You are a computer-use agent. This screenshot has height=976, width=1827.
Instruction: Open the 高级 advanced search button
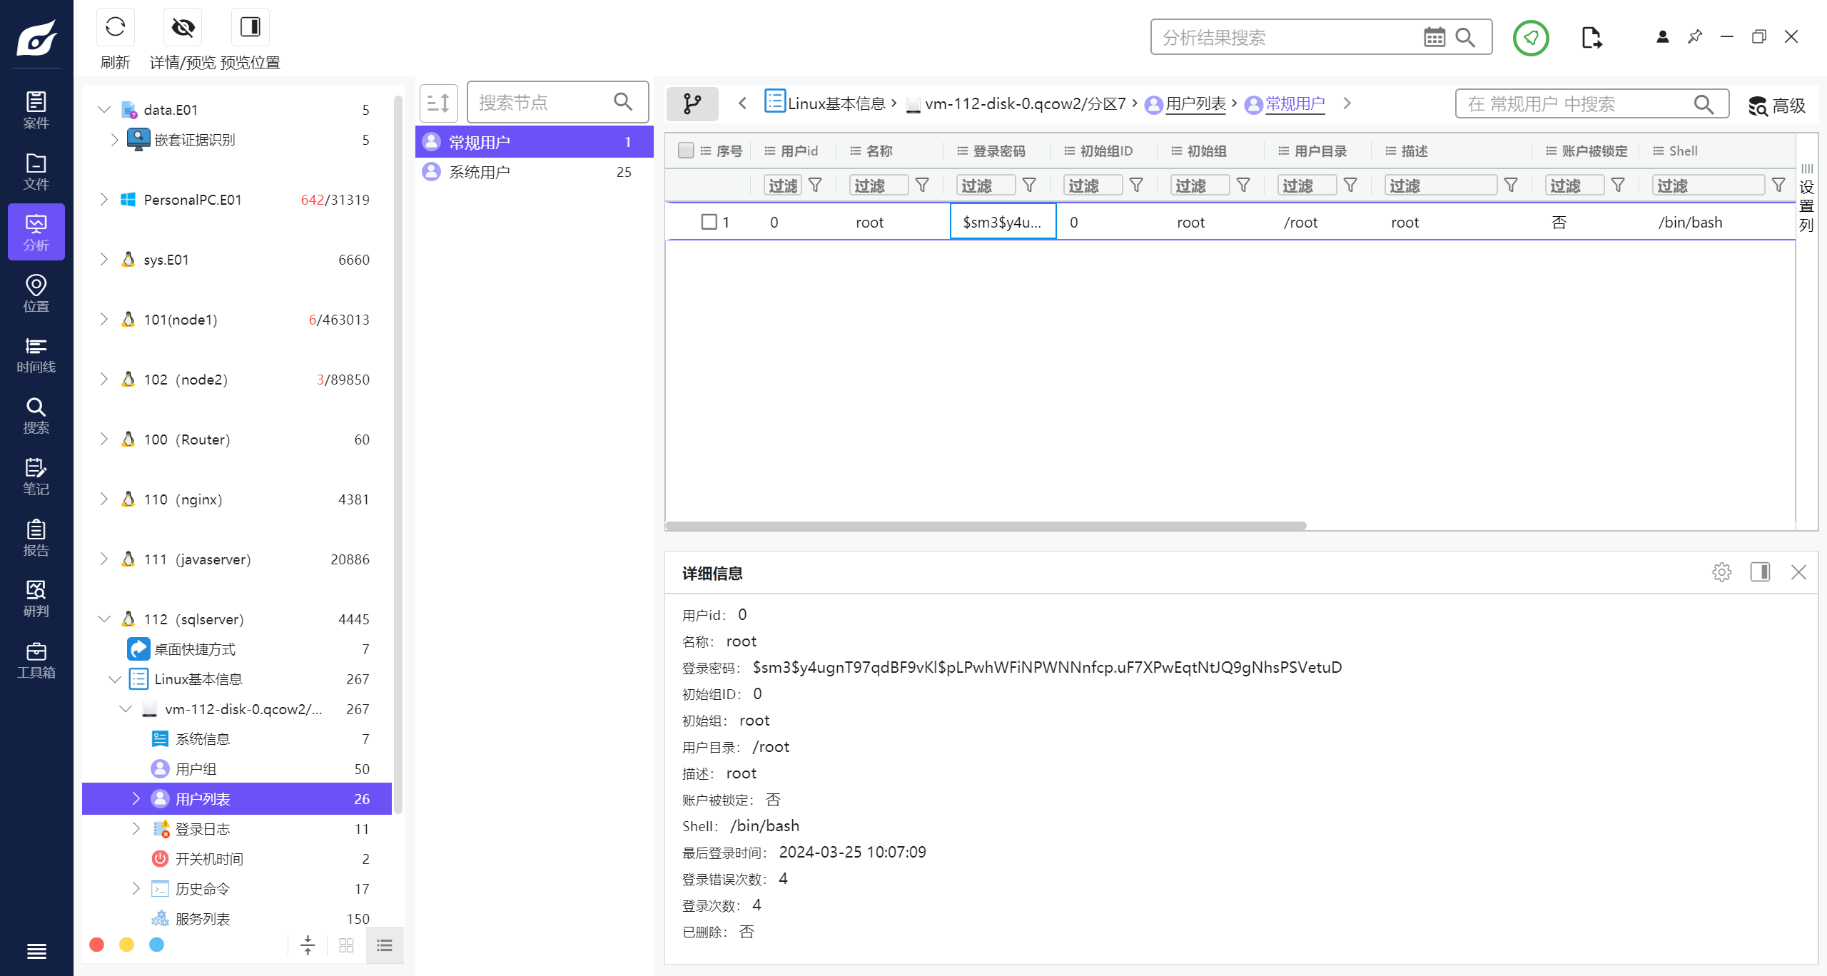(1776, 106)
